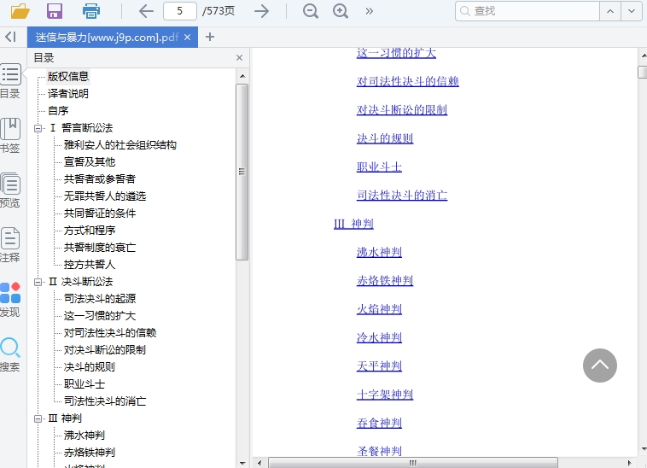The height and width of the screenshot is (468, 647).
Task: Select 版权信息 in outline tree
Action: (x=68, y=76)
